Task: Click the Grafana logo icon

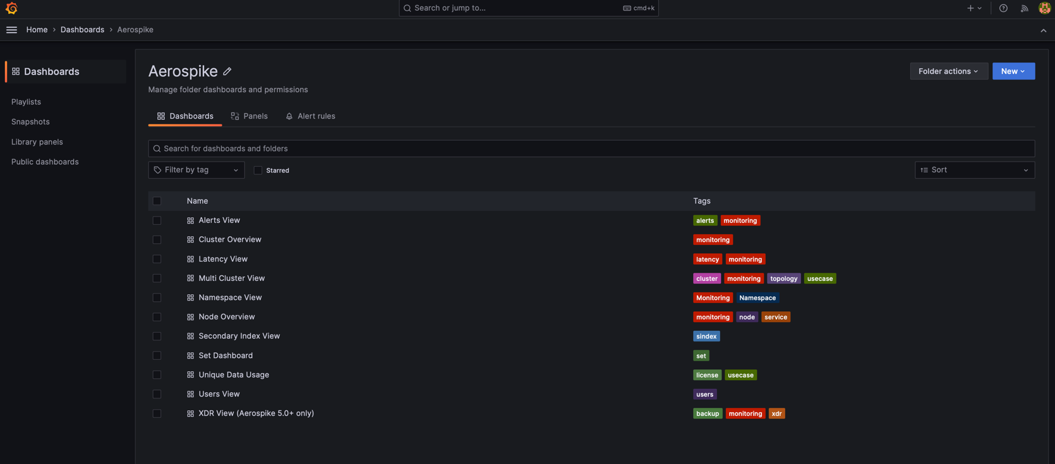Action: click(11, 8)
